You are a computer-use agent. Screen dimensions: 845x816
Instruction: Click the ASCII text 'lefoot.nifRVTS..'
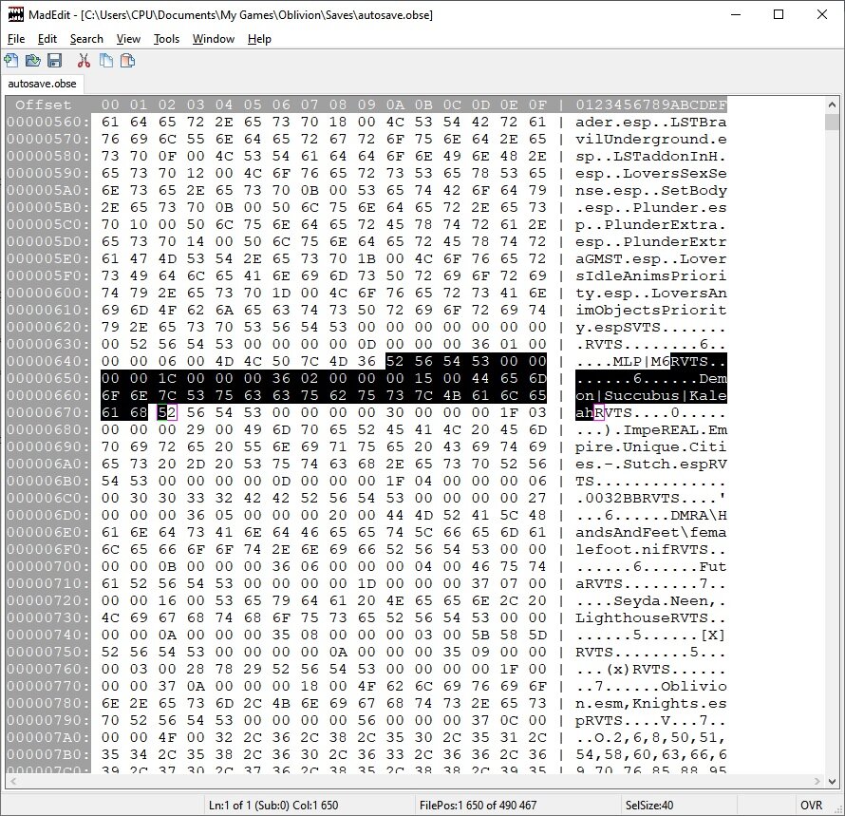pyautogui.click(x=651, y=550)
